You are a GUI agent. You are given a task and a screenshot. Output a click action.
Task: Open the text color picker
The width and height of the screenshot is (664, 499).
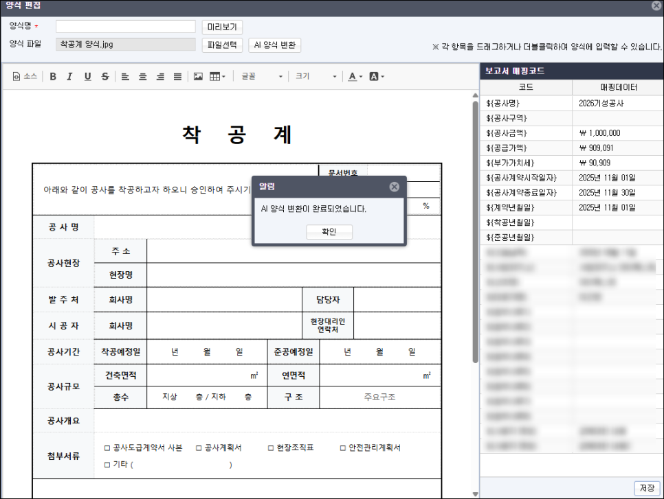coord(355,77)
